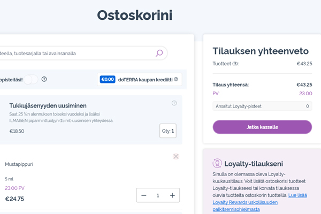Image resolution: width=321 pixels, height=214 pixels.
Task: Click the Mustapippuri quantity number field
Action: pyautogui.click(x=158, y=196)
